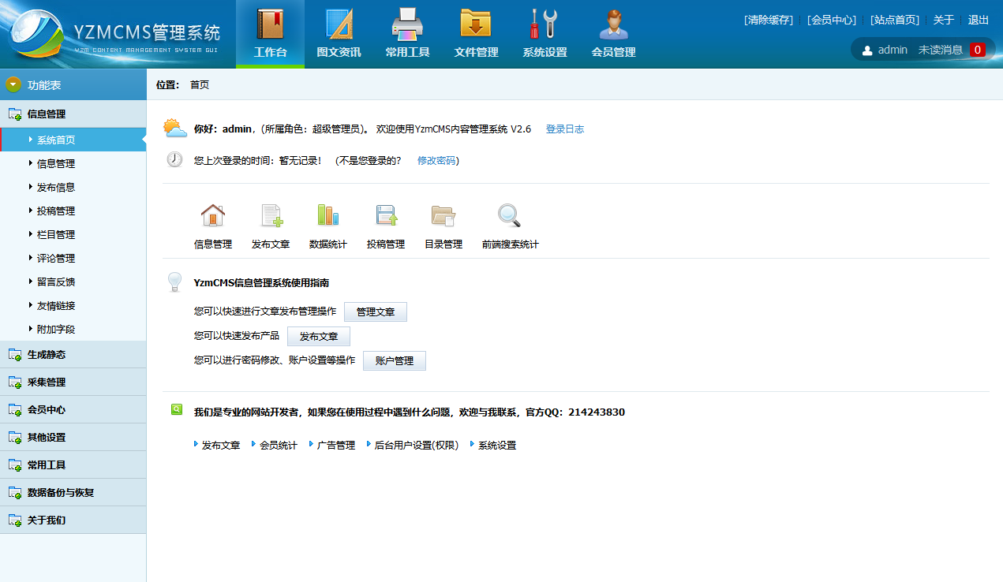The image size is (1003, 582).
Task: Select 栏目管理 in the sidebar menu
Action: click(x=56, y=235)
